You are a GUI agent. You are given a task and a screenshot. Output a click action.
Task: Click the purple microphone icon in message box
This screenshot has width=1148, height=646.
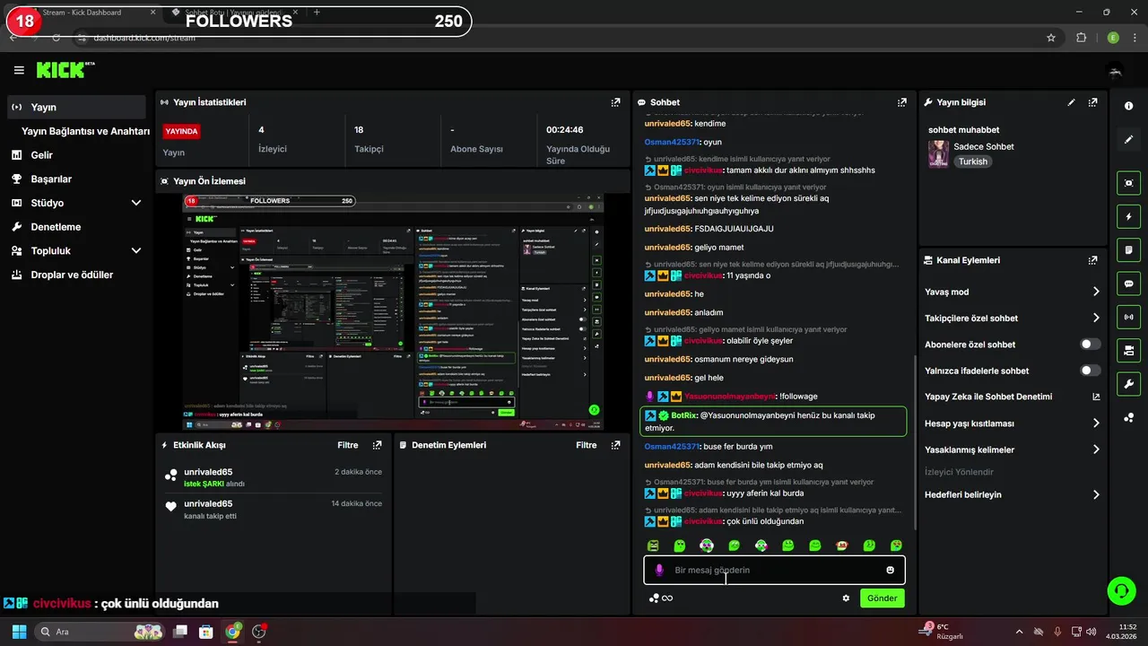coord(659,570)
